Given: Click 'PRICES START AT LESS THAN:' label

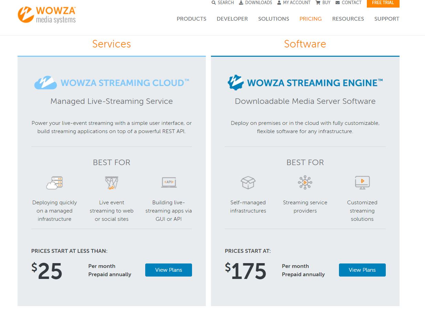Looking at the screenshot, I should click(x=69, y=251).
